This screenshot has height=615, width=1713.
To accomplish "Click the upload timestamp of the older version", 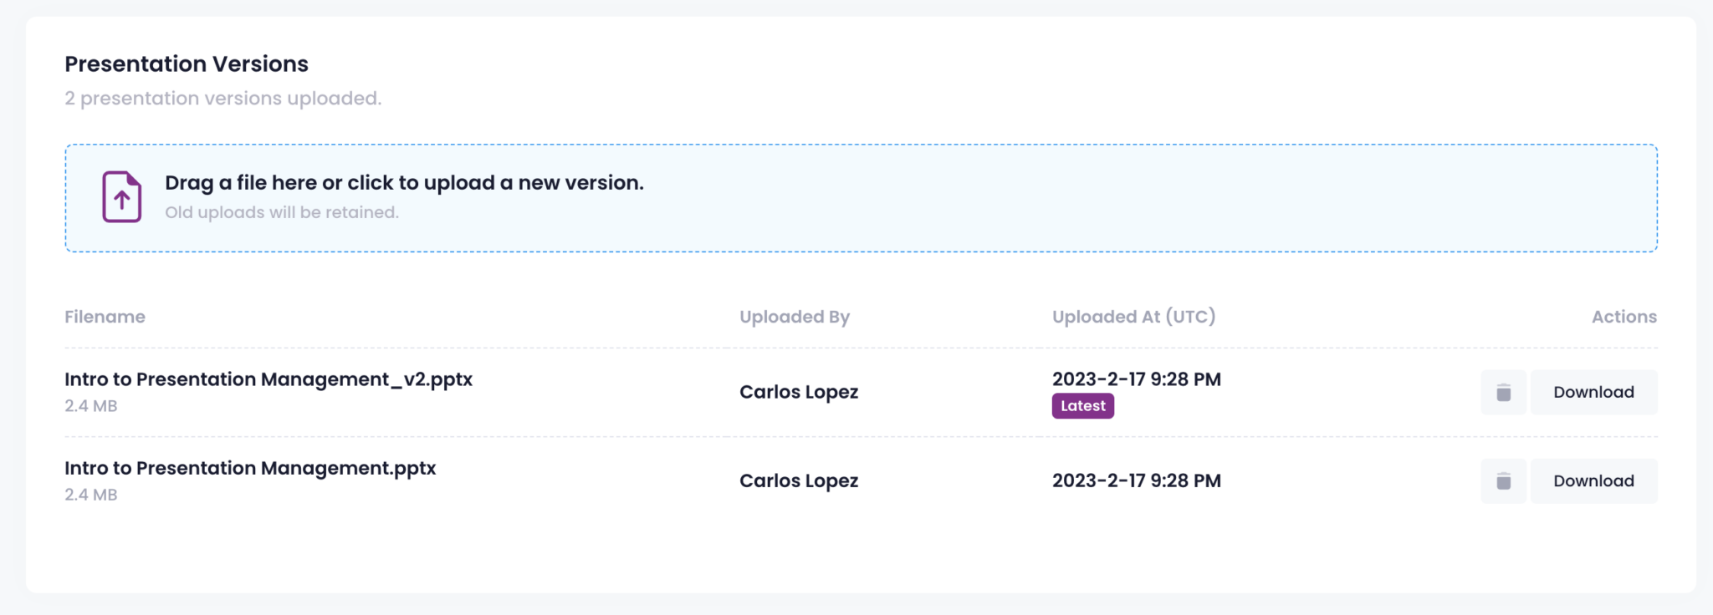I will pos(1136,481).
